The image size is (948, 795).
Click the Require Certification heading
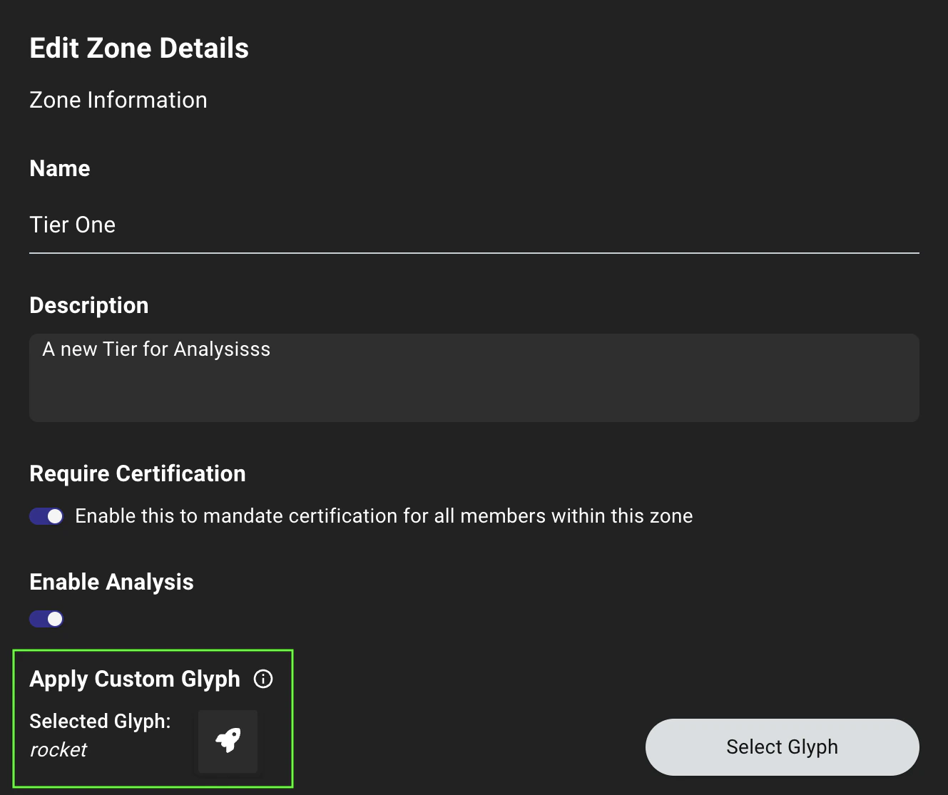pyautogui.click(x=137, y=473)
